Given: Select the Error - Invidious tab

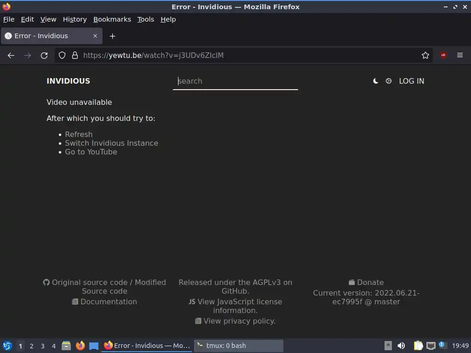Looking at the screenshot, I should click(x=52, y=36).
